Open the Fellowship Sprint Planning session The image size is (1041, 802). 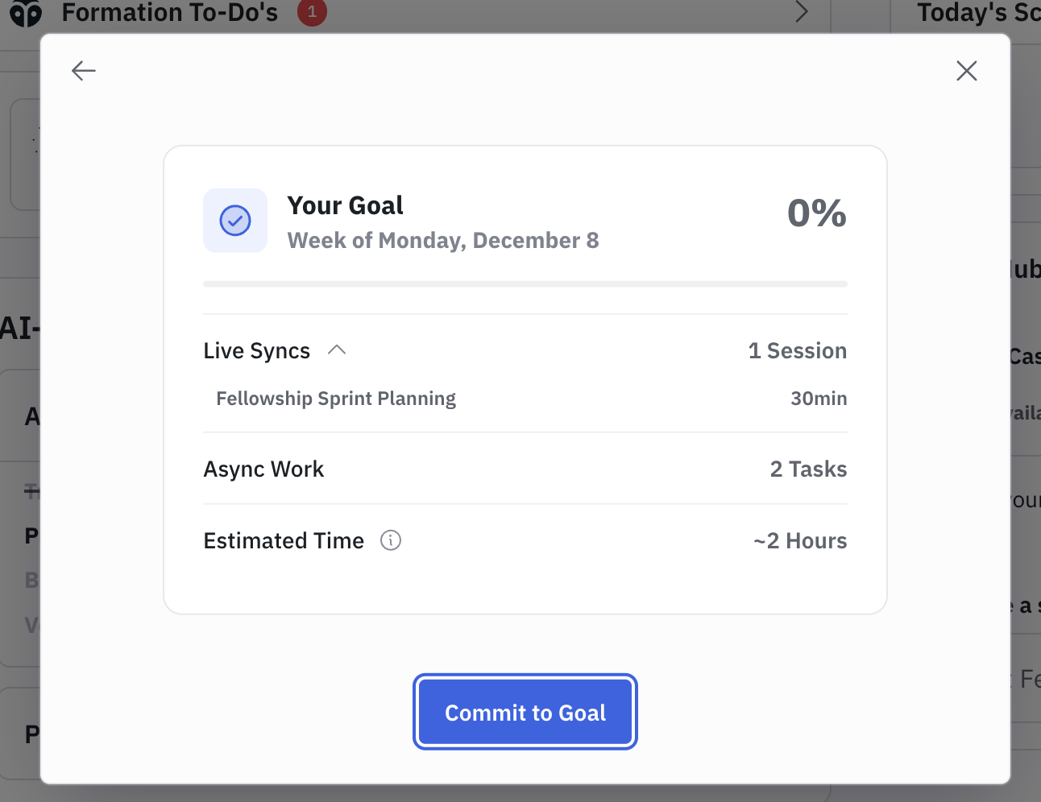[x=336, y=399]
